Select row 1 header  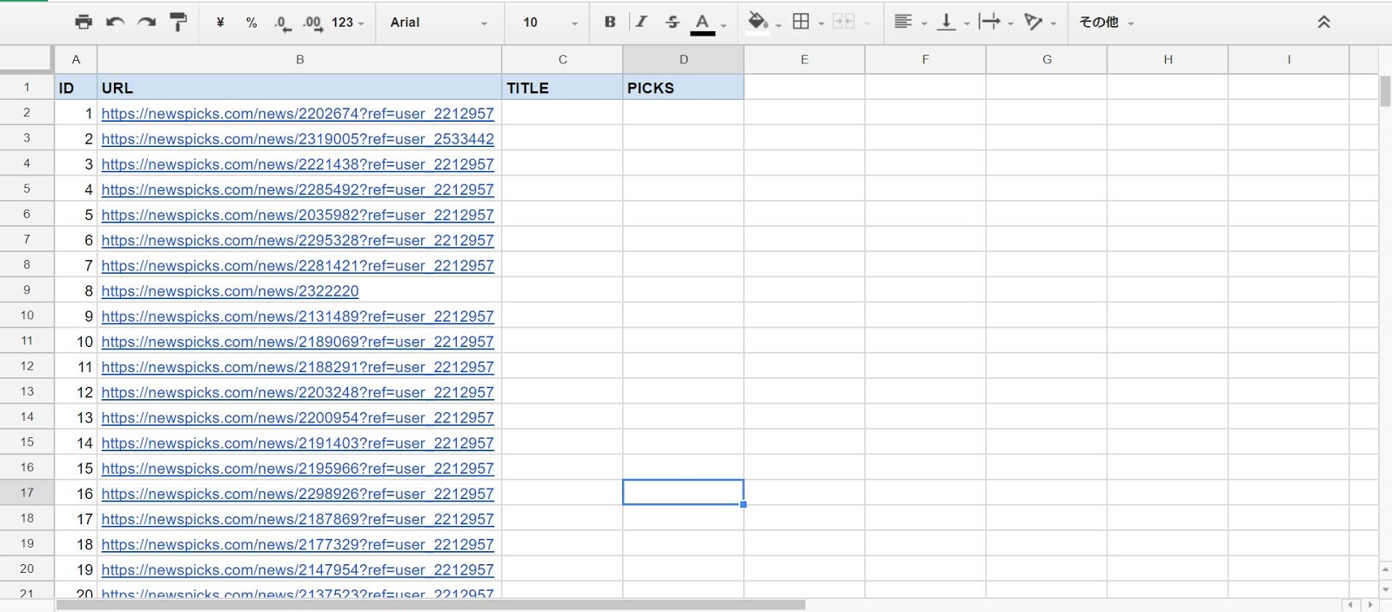27,87
